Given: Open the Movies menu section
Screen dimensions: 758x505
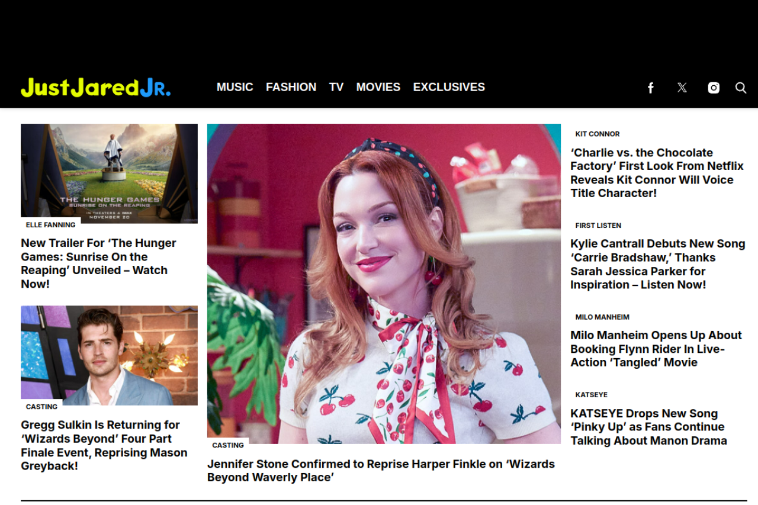Looking at the screenshot, I should [x=378, y=87].
